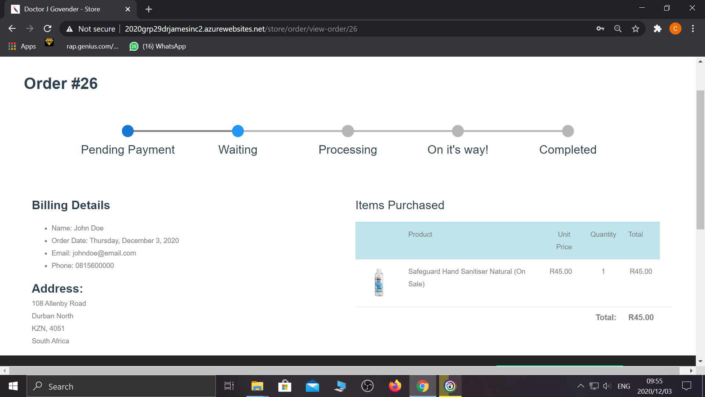Open the saved passwords key icon
This screenshot has height=397, width=705.
point(600,29)
